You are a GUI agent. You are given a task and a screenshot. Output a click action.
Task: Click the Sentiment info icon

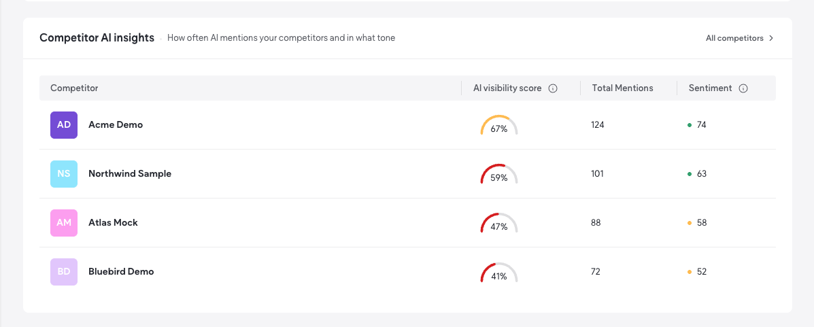tap(743, 88)
